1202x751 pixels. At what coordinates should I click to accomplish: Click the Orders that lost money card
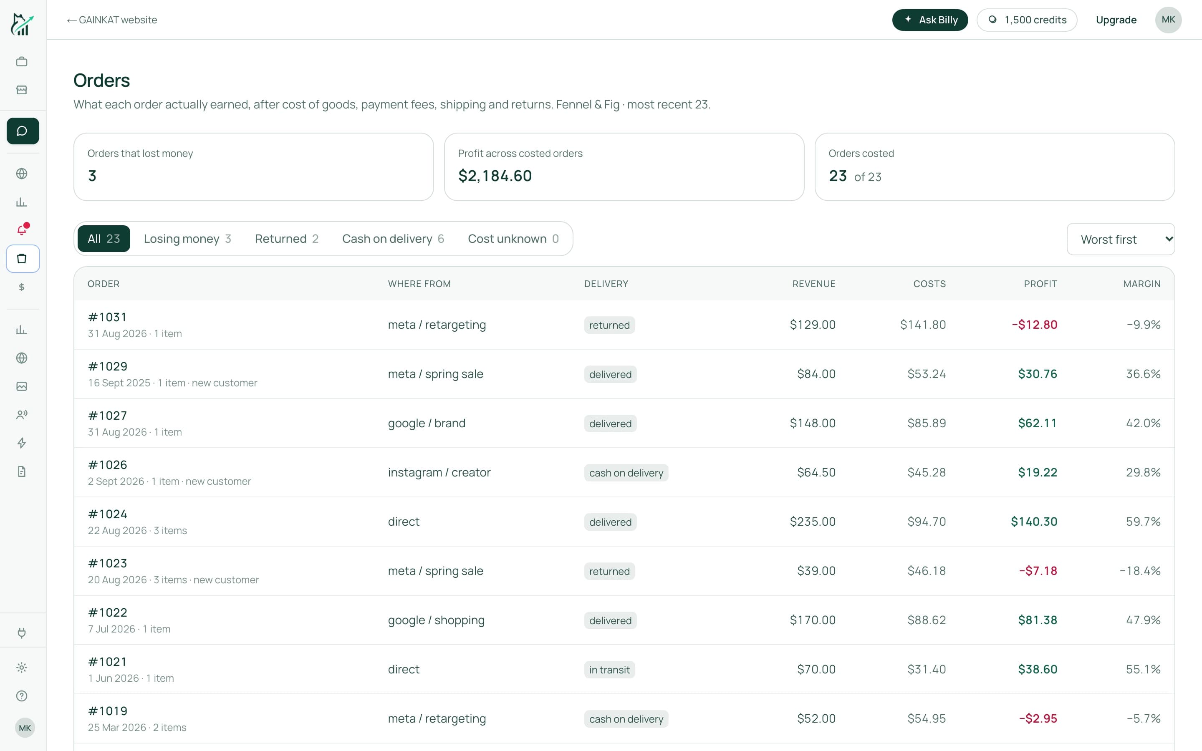pos(253,167)
